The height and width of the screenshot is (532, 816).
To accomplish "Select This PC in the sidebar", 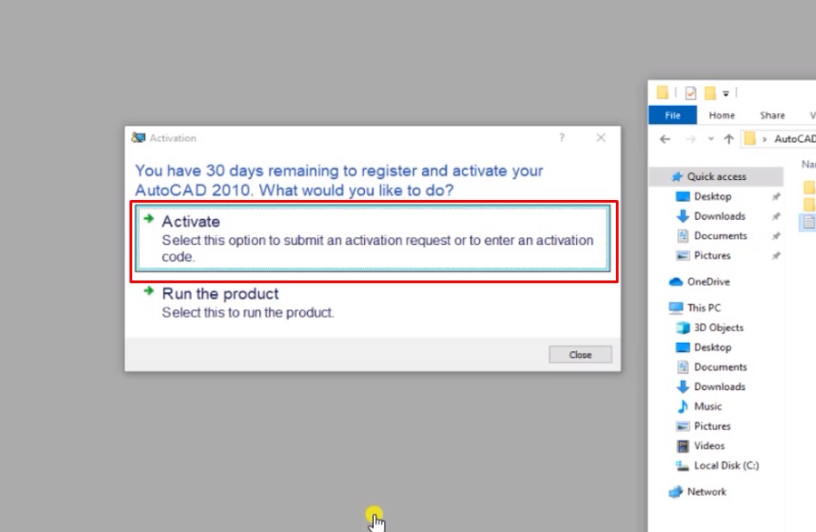I will pos(704,308).
